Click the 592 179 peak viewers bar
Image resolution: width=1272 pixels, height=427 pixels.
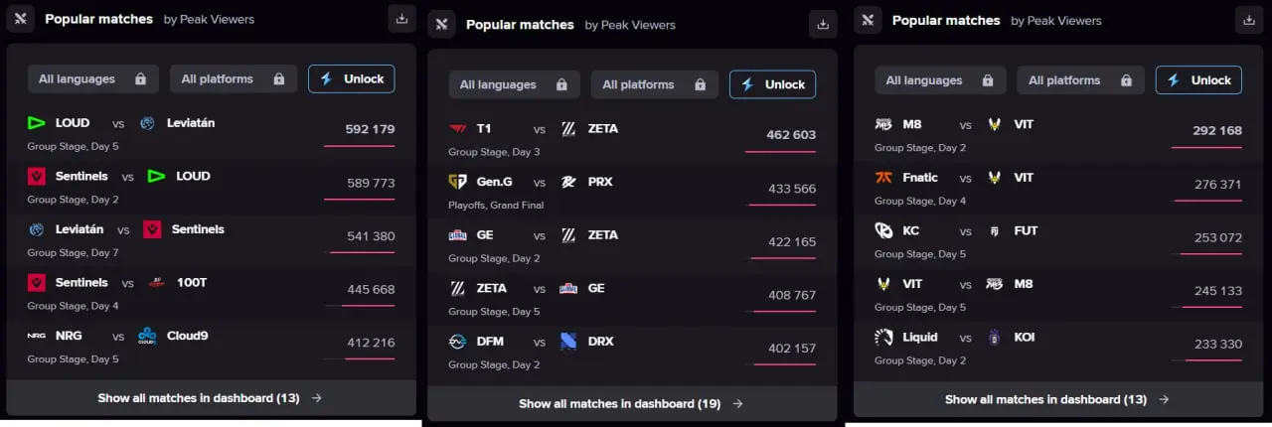coord(359,146)
